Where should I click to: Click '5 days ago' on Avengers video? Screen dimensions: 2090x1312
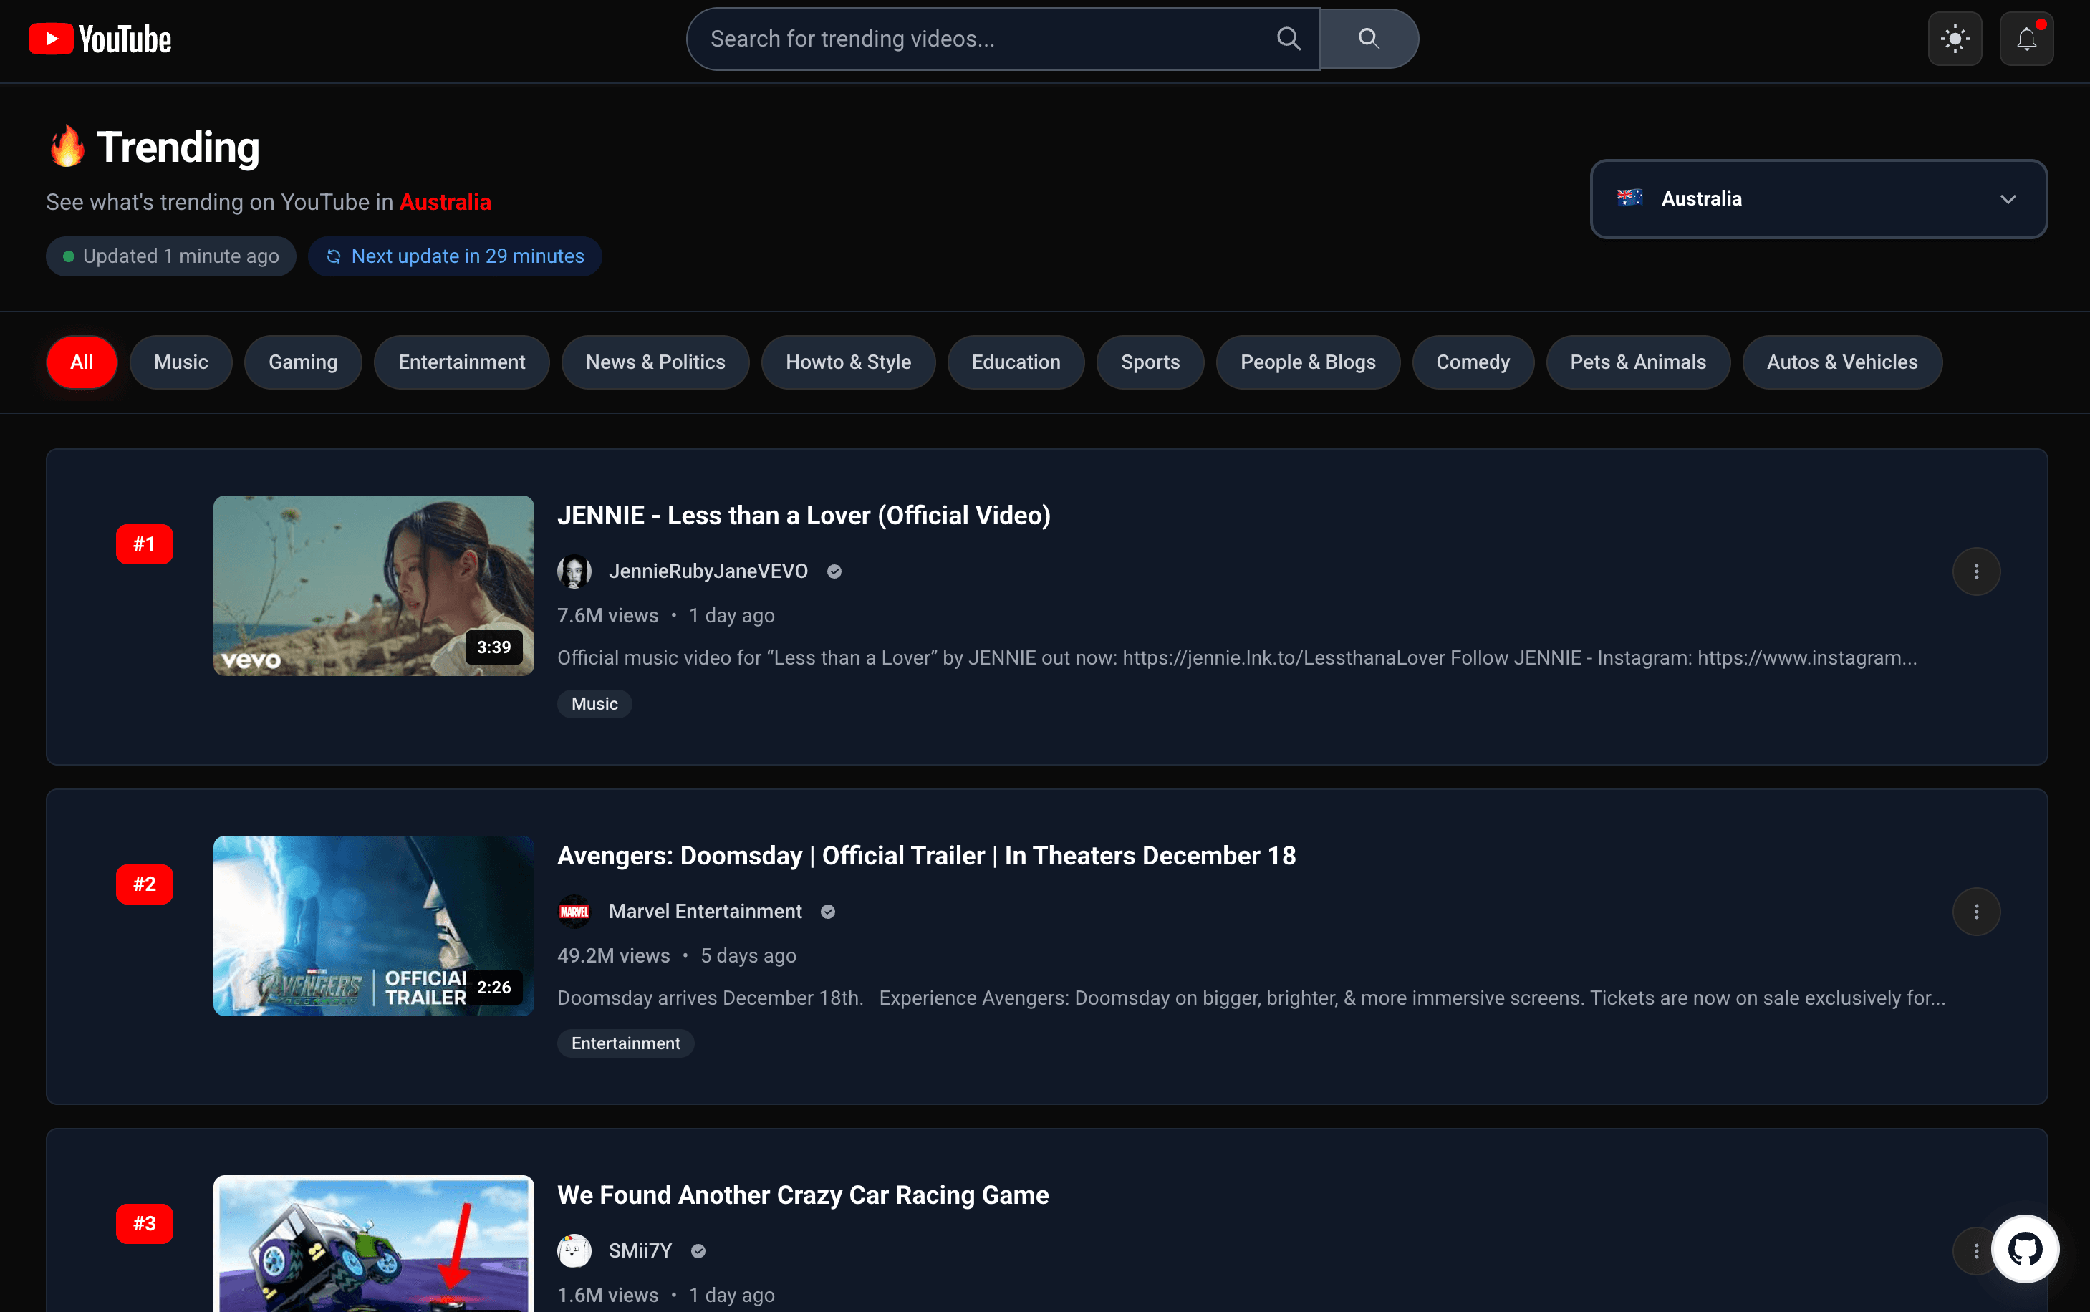click(748, 955)
